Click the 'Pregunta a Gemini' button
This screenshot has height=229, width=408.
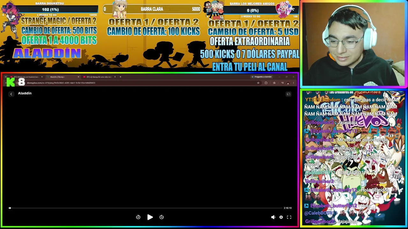[x=261, y=77]
